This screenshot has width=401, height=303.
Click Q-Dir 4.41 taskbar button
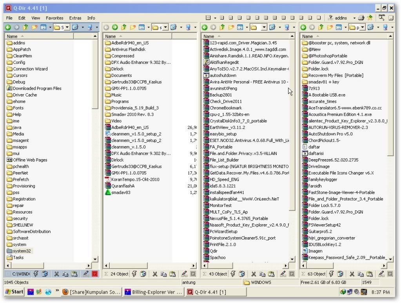pyautogui.click(x=216, y=292)
